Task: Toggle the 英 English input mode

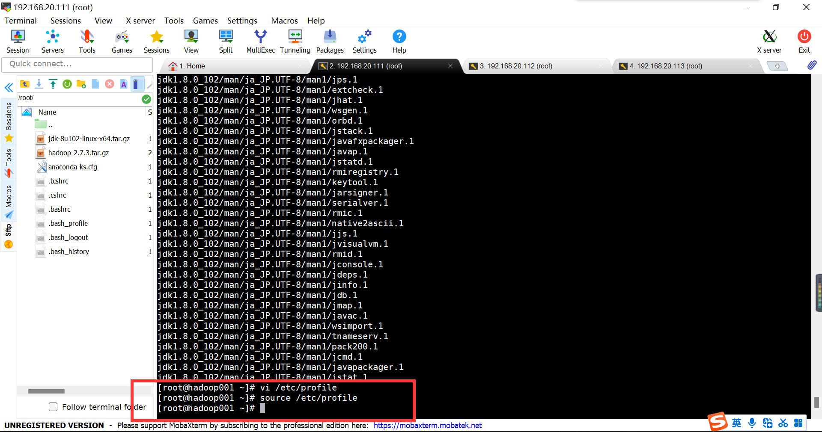Action: coord(736,423)
